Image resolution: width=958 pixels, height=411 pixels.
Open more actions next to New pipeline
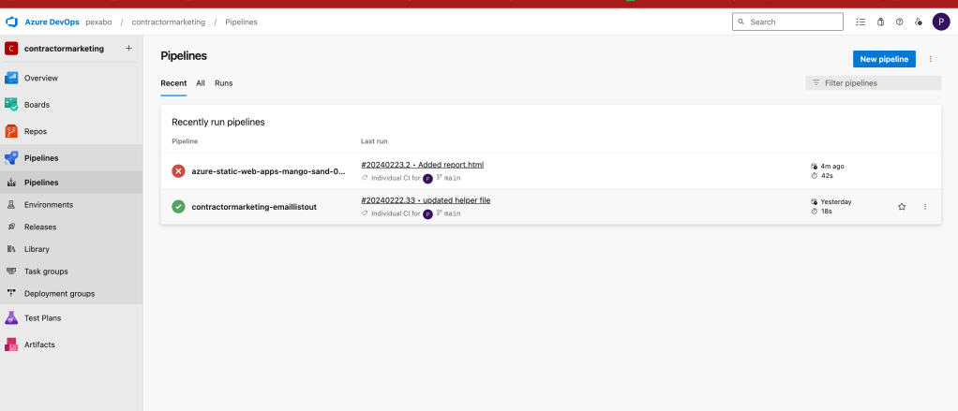[931, 59]
